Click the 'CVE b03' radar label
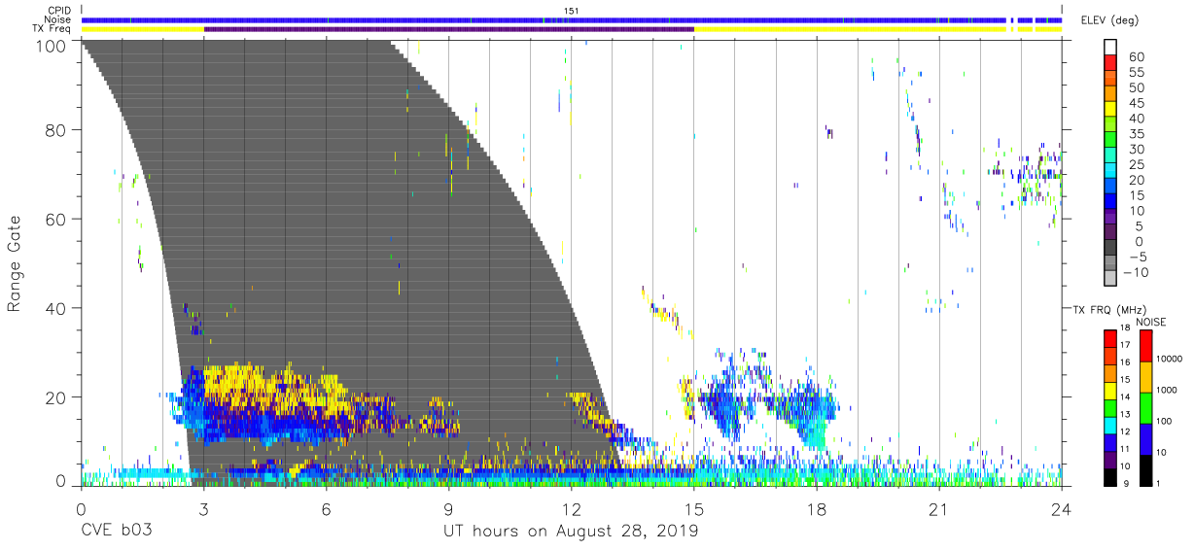Image resolution: width=1194 pixels, height=551 pixels. 115,532
